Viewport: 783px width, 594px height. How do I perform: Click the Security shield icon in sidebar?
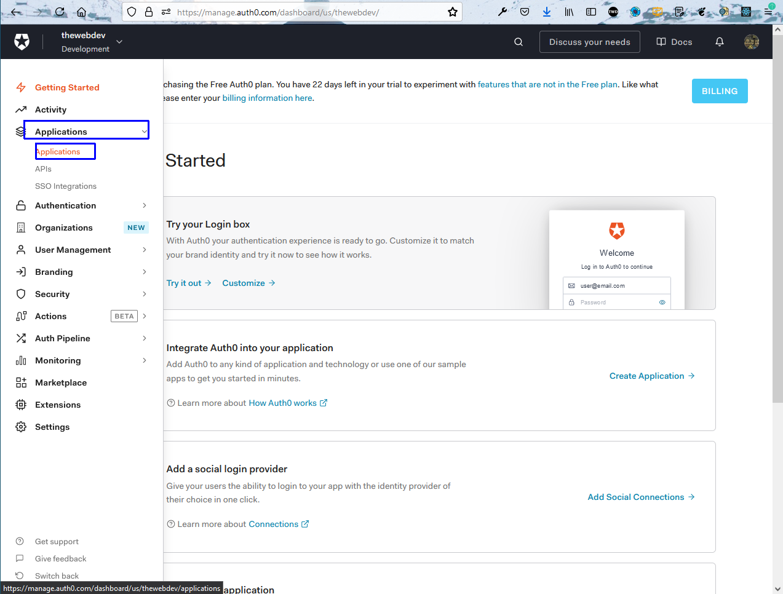21,294
